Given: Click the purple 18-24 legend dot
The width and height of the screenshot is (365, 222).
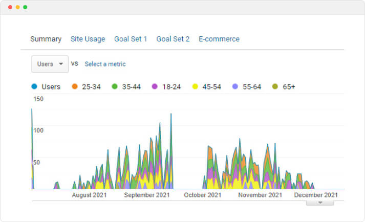Looking at the screenshot, I should (x=155, y=86).
